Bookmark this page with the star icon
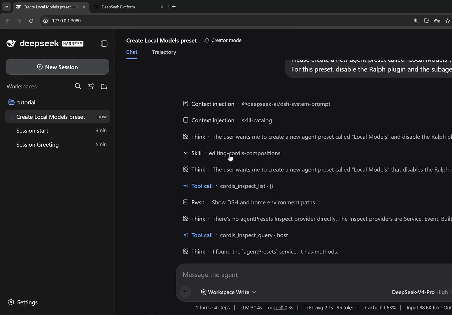 point(448,21)
